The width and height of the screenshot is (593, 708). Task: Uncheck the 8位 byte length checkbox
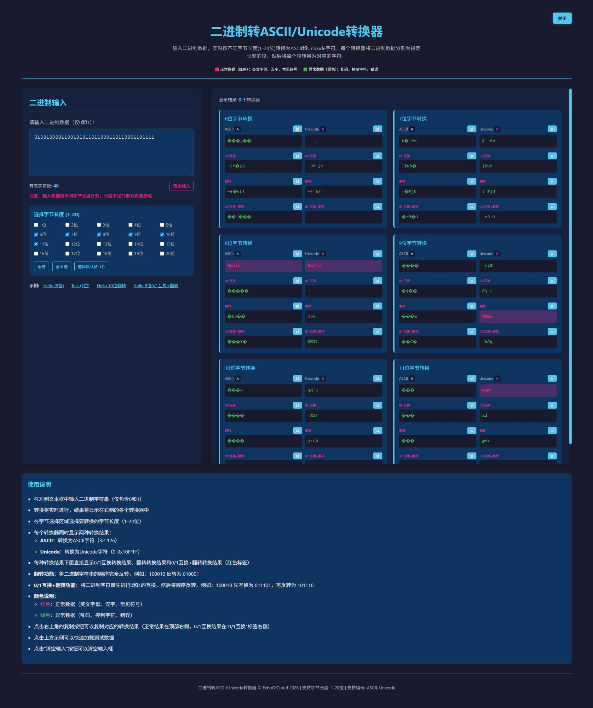99,234
